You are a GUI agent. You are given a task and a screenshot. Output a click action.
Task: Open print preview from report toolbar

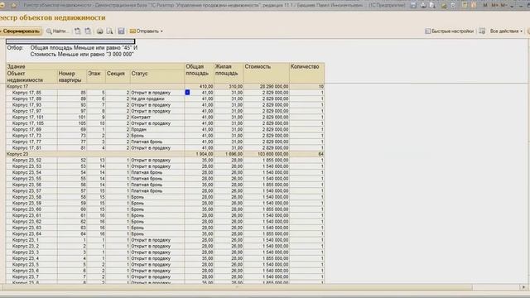point(109,31)
